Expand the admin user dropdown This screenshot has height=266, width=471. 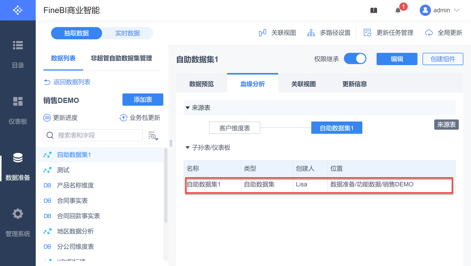456,10
